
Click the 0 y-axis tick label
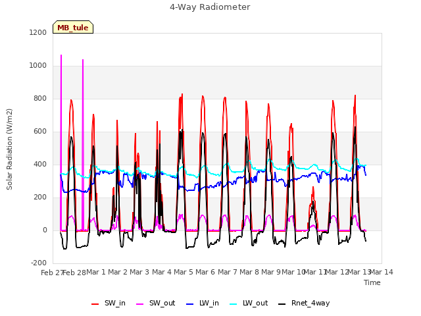tap(45, 230)
